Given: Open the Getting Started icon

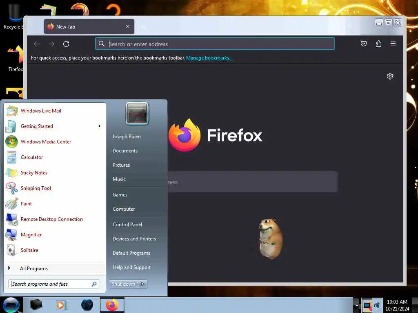Looking at the screenshot, I should point(11,126).
